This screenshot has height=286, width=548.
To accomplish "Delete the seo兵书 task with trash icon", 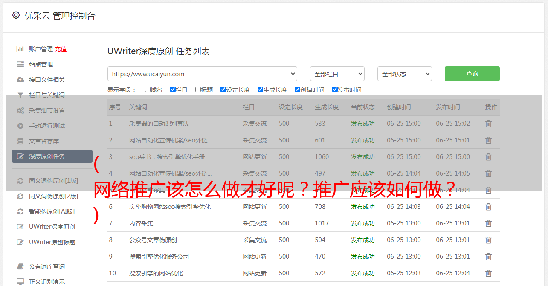I will click(488, 157).
